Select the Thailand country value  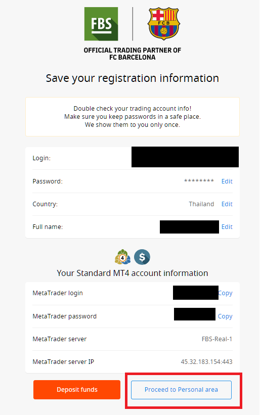pos(201,204)
